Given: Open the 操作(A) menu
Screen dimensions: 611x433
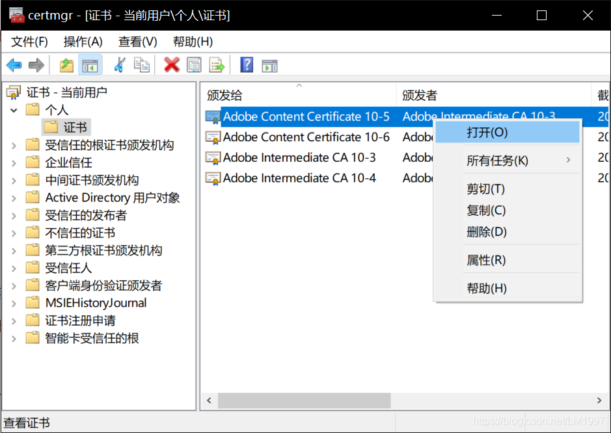Looking at the screenshot, I should 83,42.
